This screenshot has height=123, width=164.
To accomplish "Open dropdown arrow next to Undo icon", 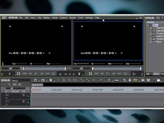I will [x=97, y=81].
